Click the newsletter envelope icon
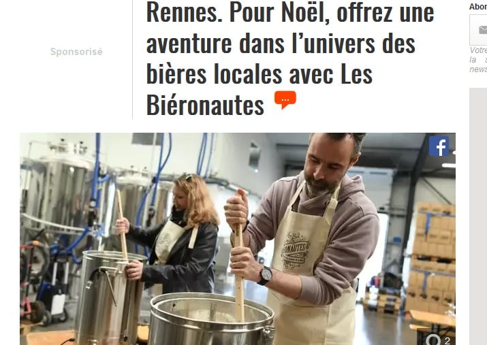The image size is (487, 345). (482, 30)
